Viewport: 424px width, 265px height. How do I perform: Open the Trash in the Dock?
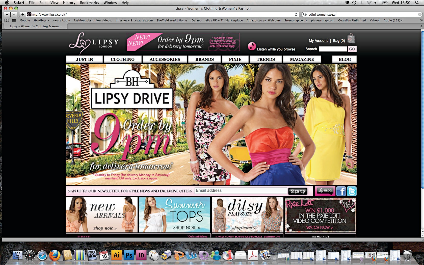click(407, 255)
